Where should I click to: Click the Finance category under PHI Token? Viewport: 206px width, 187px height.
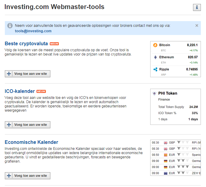point(164,100)
